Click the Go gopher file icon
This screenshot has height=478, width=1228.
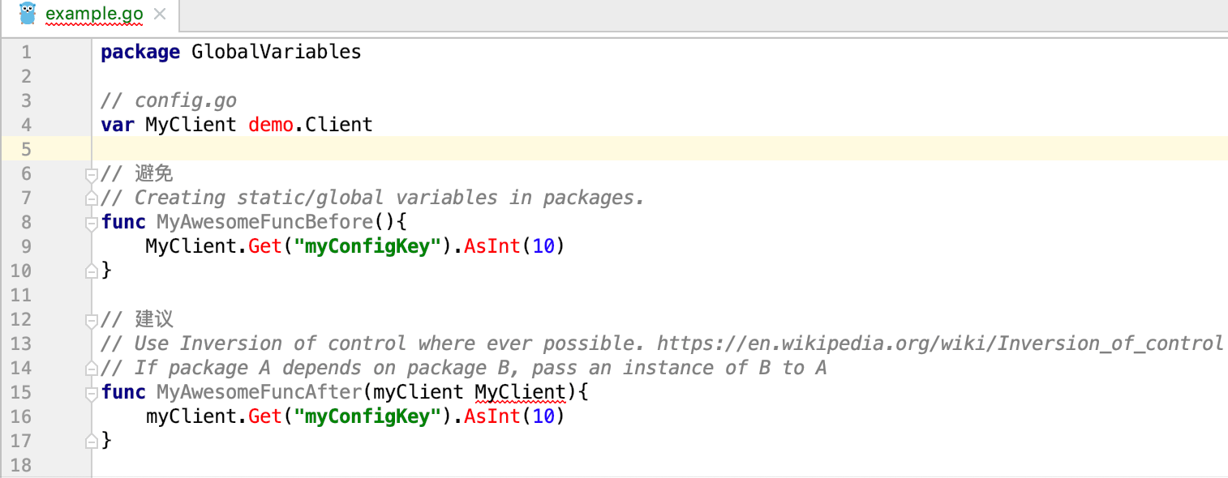pos(28,14)
